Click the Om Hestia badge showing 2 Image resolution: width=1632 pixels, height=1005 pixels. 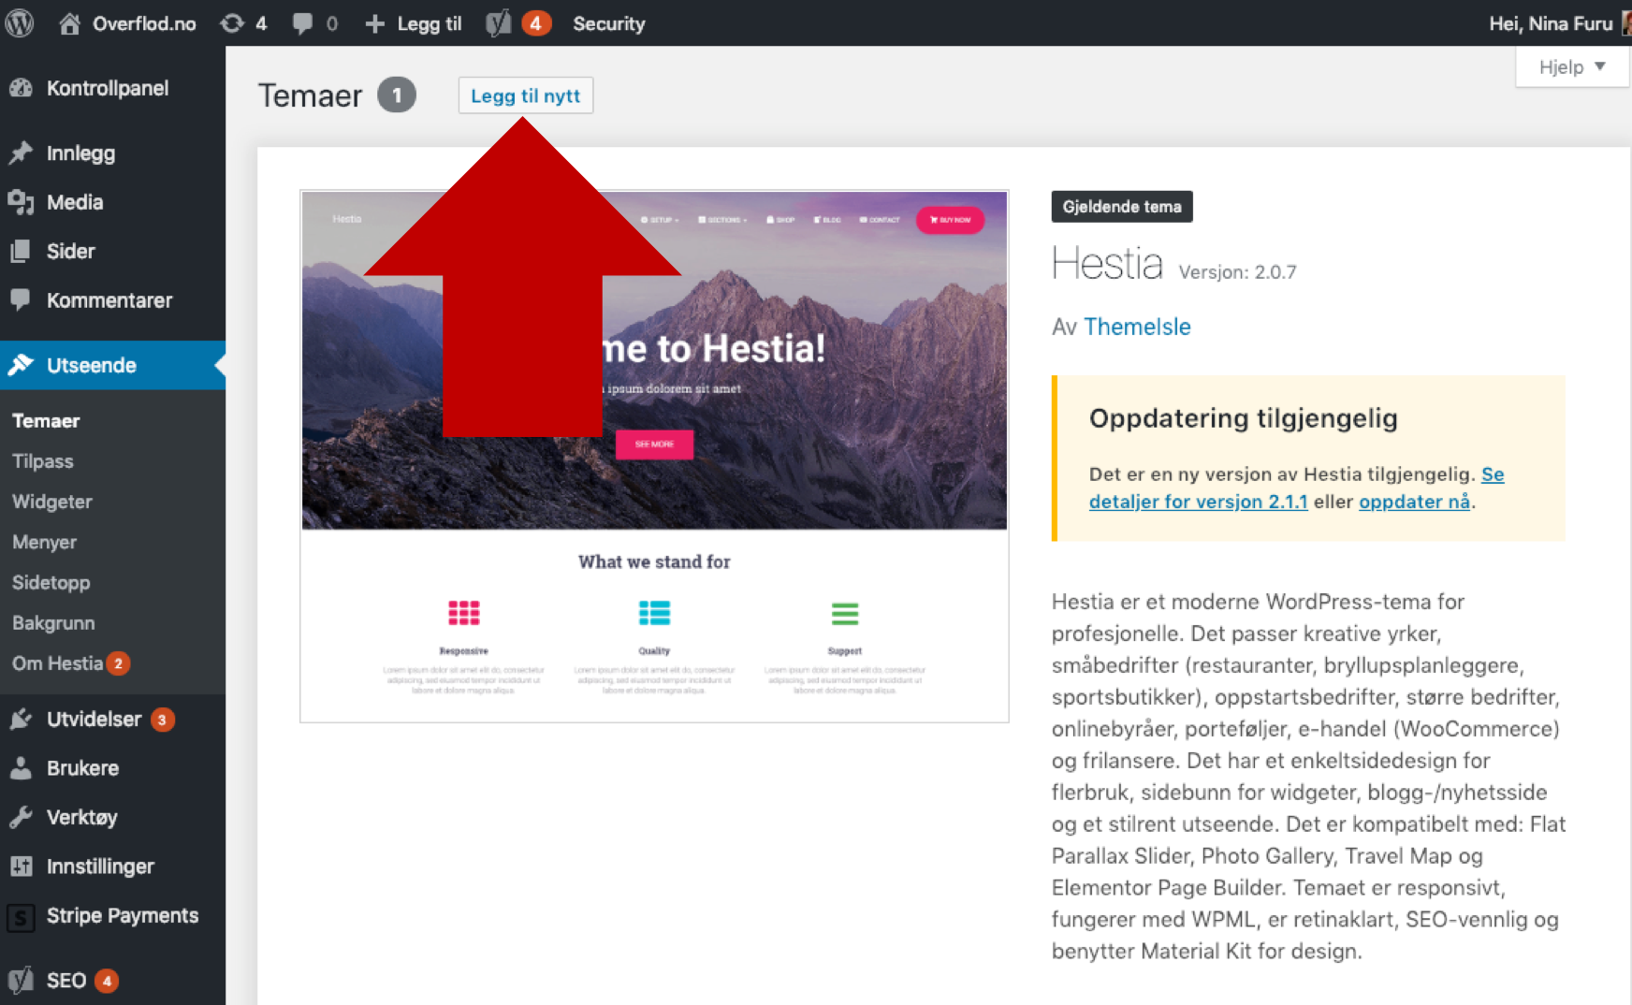[118, 663]
